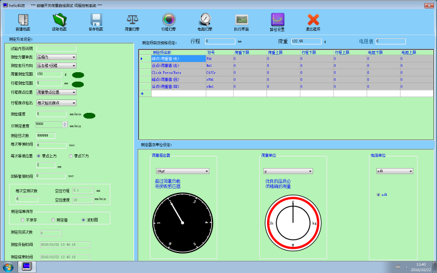Viewport: 437px width, 273px height.
Task: Click the 行程归零 lens icon
Action: click(x=169, y=21)
